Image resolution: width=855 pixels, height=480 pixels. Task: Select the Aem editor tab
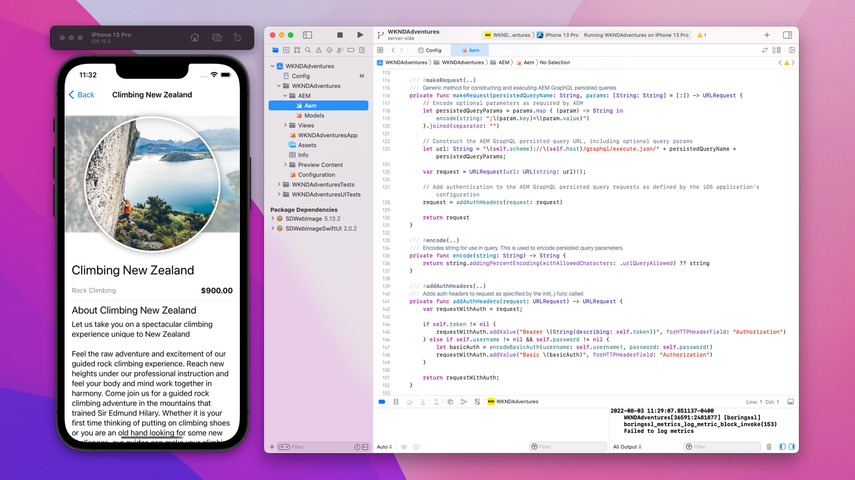pos(470,50)
